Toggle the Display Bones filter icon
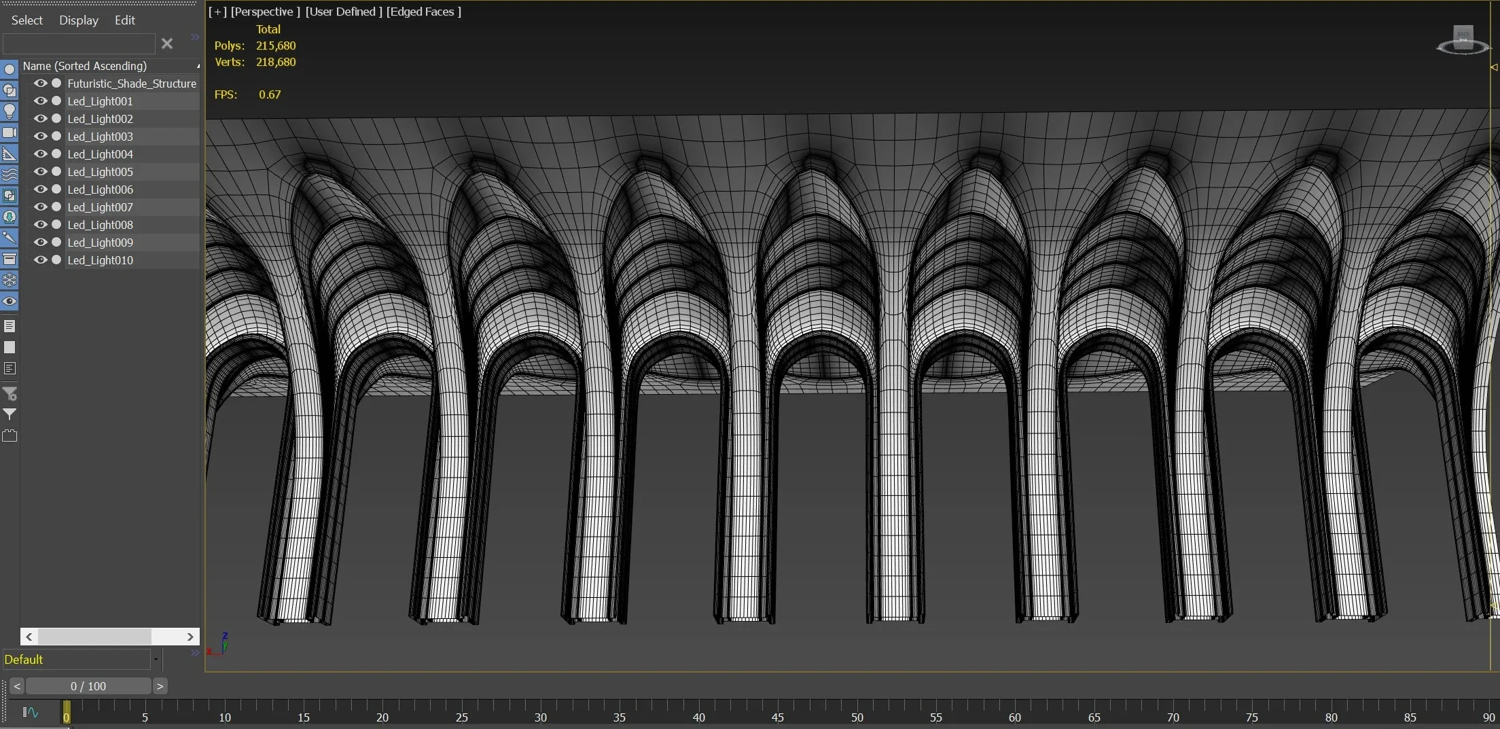1500x729 pixels. point(10,238)
